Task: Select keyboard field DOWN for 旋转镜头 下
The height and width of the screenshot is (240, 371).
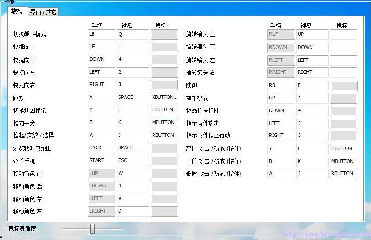Action: point(312,48)
